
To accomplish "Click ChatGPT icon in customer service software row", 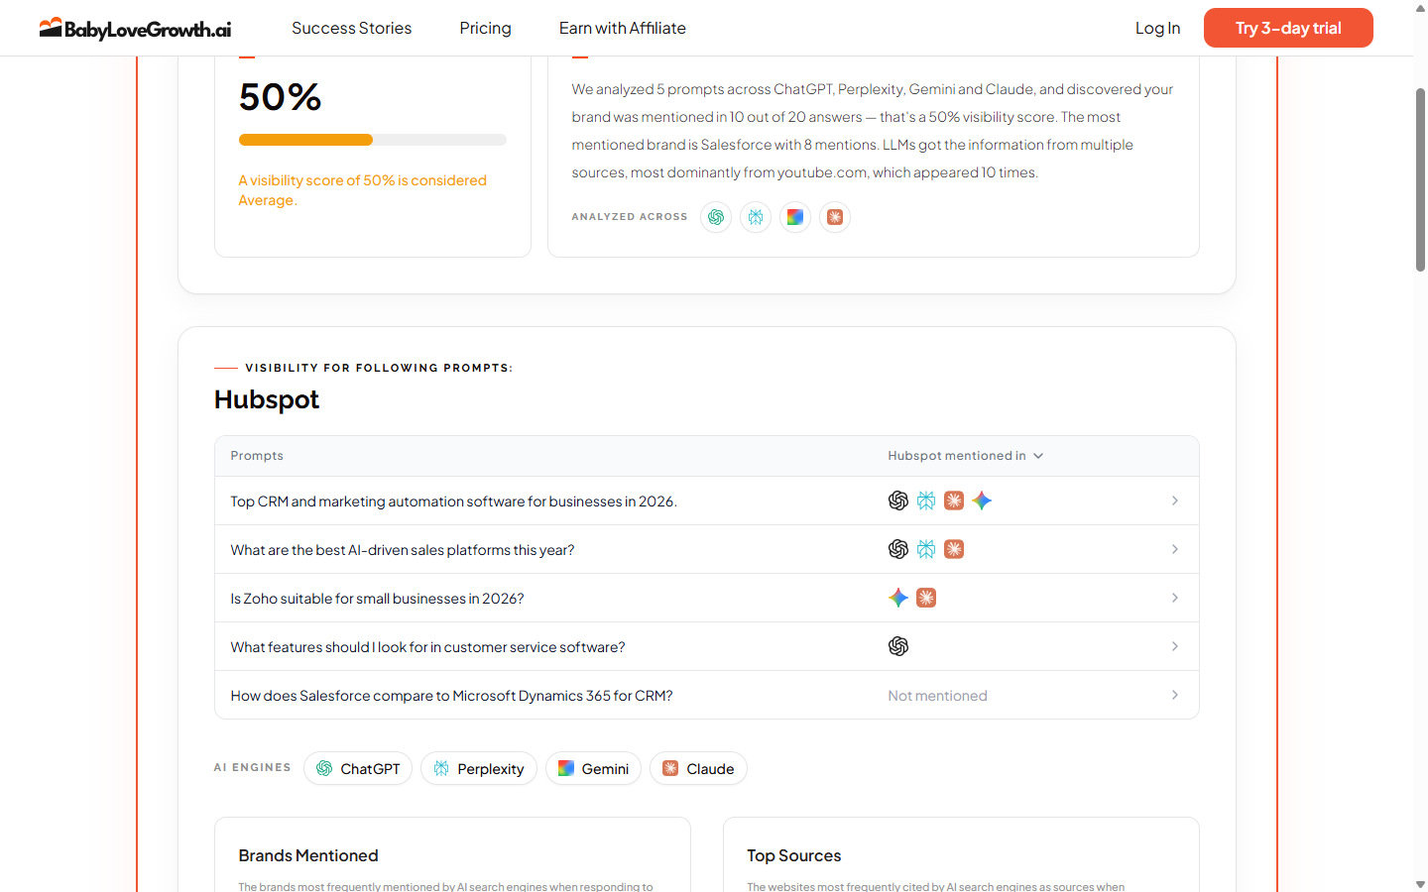I will pyautogui.click(x=898, y=646).
